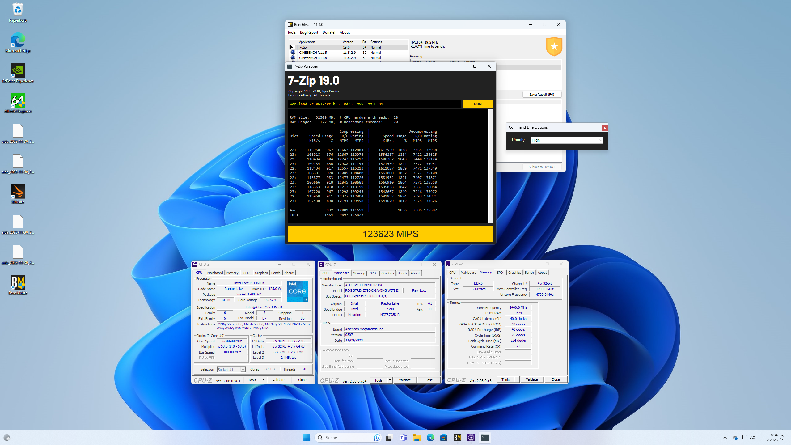Open the Socket #1 selection dropdown
Screen dimensions: 791x445
click(x=243, y=369)
